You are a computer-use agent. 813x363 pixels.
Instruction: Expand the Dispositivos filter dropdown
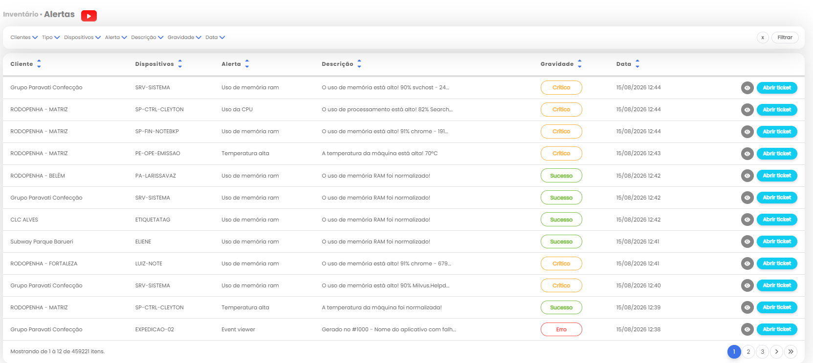coord(82,38)
